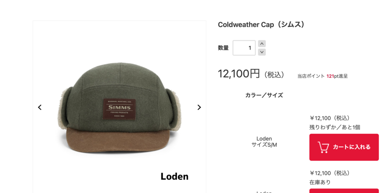This screenshot has width=386, height=193.
Task: Click the カラー／サイズ heading
Action: coord(264,95)
